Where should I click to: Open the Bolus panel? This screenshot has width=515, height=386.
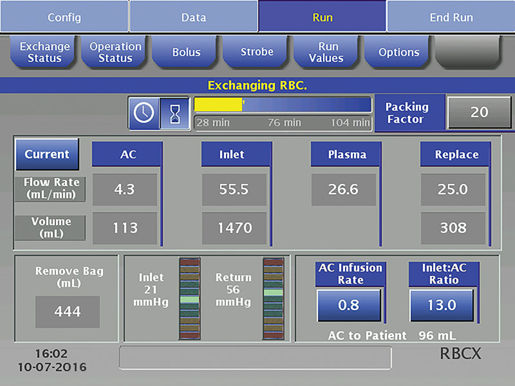(x=184, y=52)
